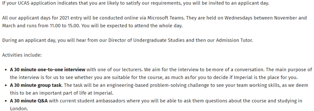The width and height of the screenshot is (314, 111).
Task: Click the first bullet point marker
Action: click(6, 70)
